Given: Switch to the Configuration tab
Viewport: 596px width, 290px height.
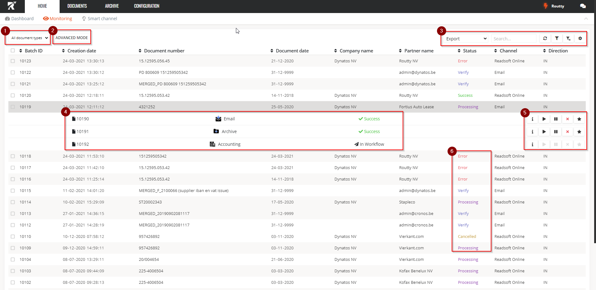Looking at the screenshot, I should point(147,6).
